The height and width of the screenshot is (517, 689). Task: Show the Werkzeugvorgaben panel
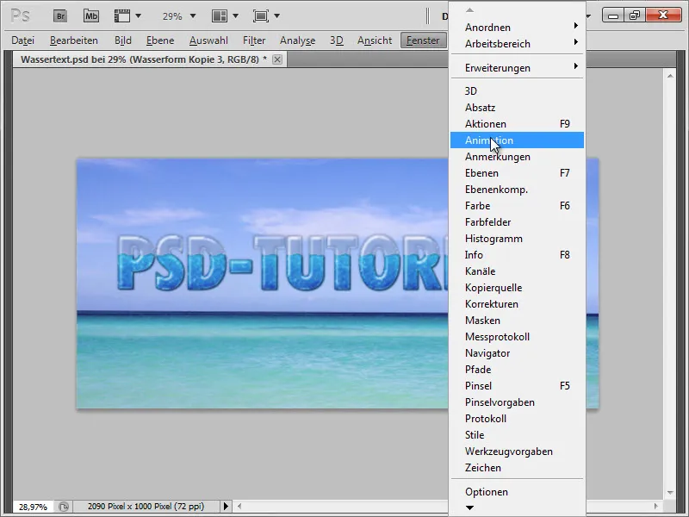(x=518, y=452)
